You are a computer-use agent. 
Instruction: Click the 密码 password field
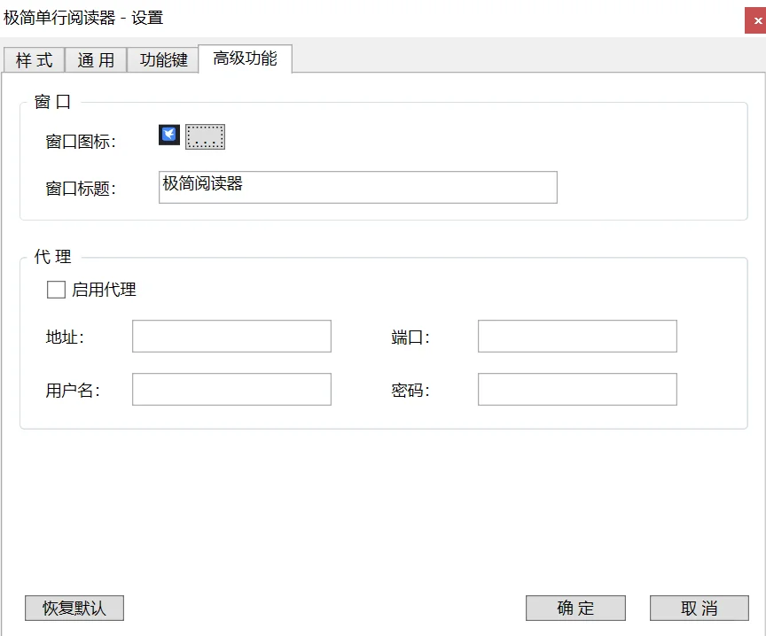pyautogui.click(x=577, y=390)
